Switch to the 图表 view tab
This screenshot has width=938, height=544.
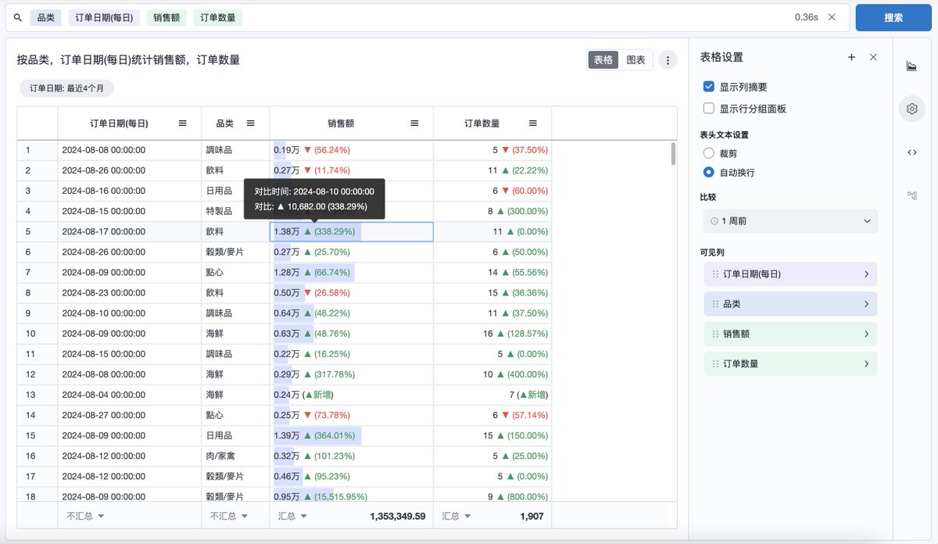click(x=636, y=60)
